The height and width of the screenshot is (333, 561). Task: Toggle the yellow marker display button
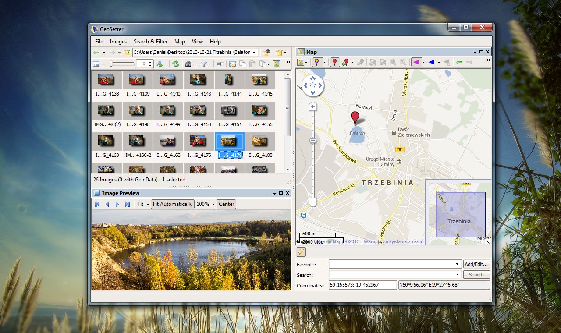pos(316,62)
